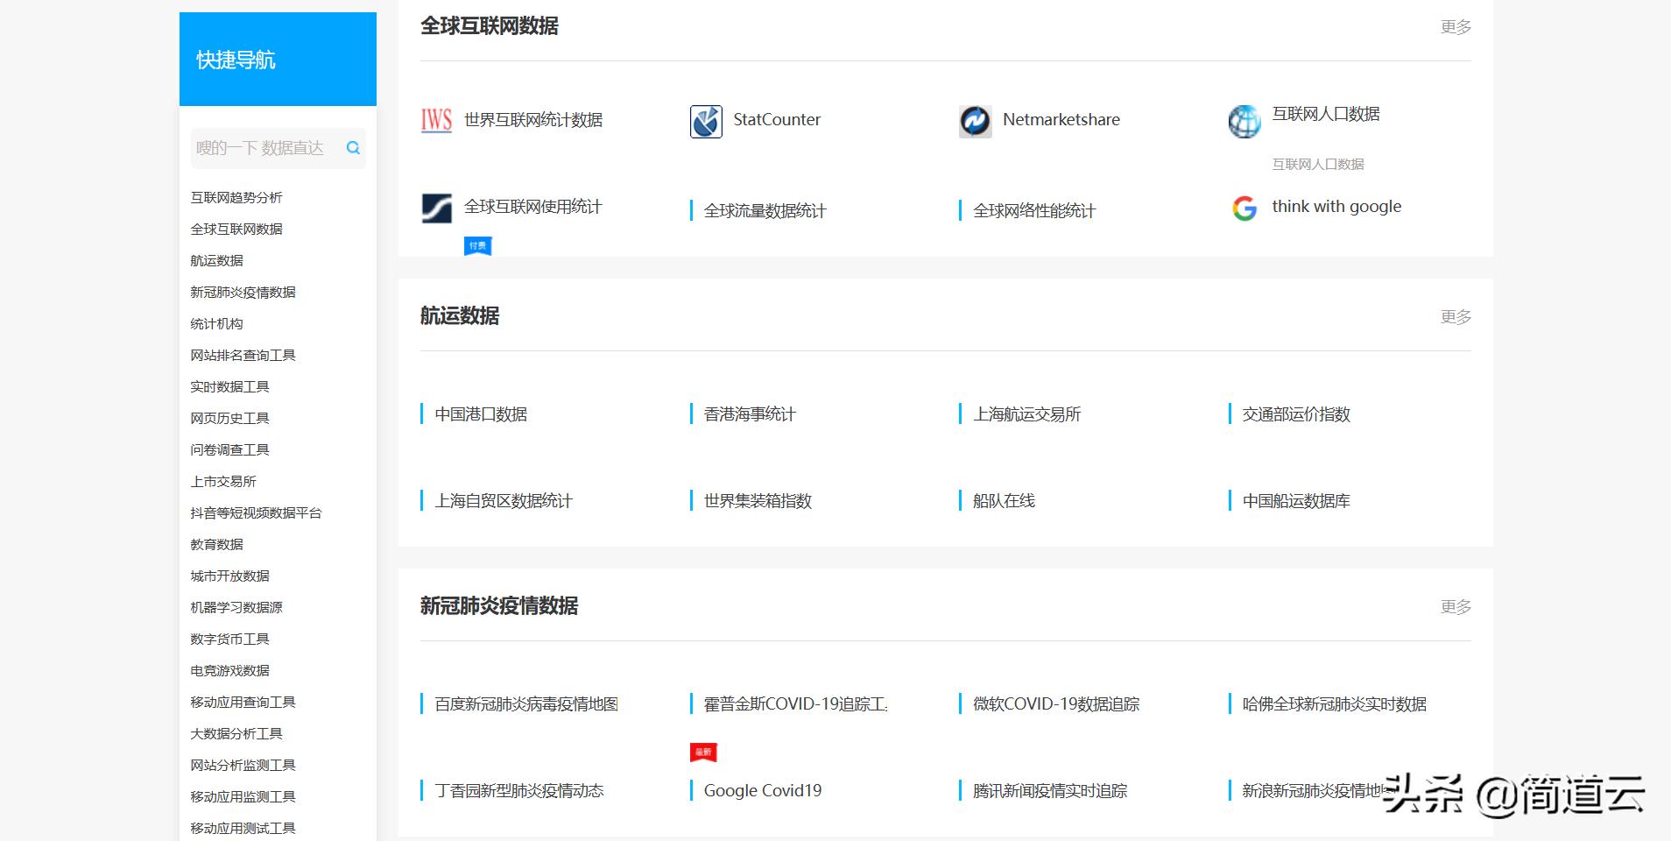This screenshot has width=1671, height=841.
Task: Open the 更多 link for 航运数据
Action: (1456, 317)
